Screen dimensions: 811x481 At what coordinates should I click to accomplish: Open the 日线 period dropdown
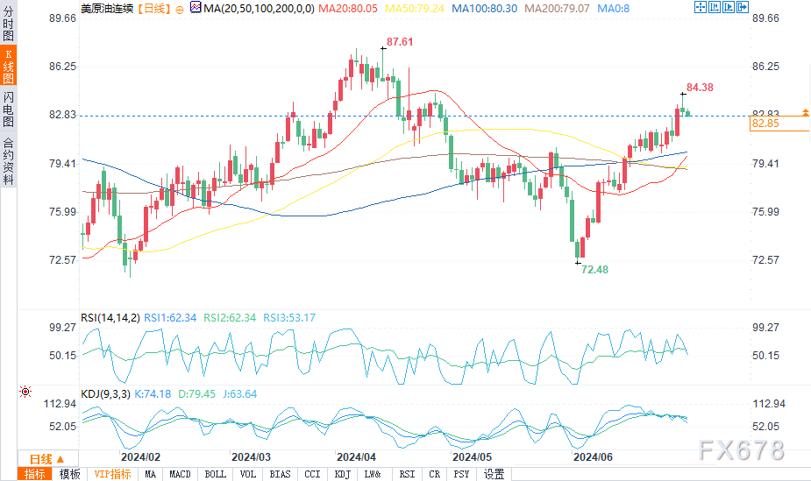tap(47, 459)
